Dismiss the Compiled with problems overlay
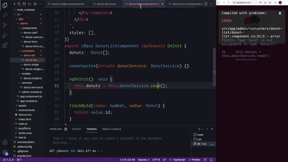Screen dimensions: 288x162 tap(280, 13)
